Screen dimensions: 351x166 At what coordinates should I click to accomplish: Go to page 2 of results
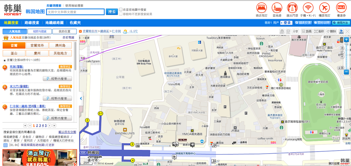point(37,126)
